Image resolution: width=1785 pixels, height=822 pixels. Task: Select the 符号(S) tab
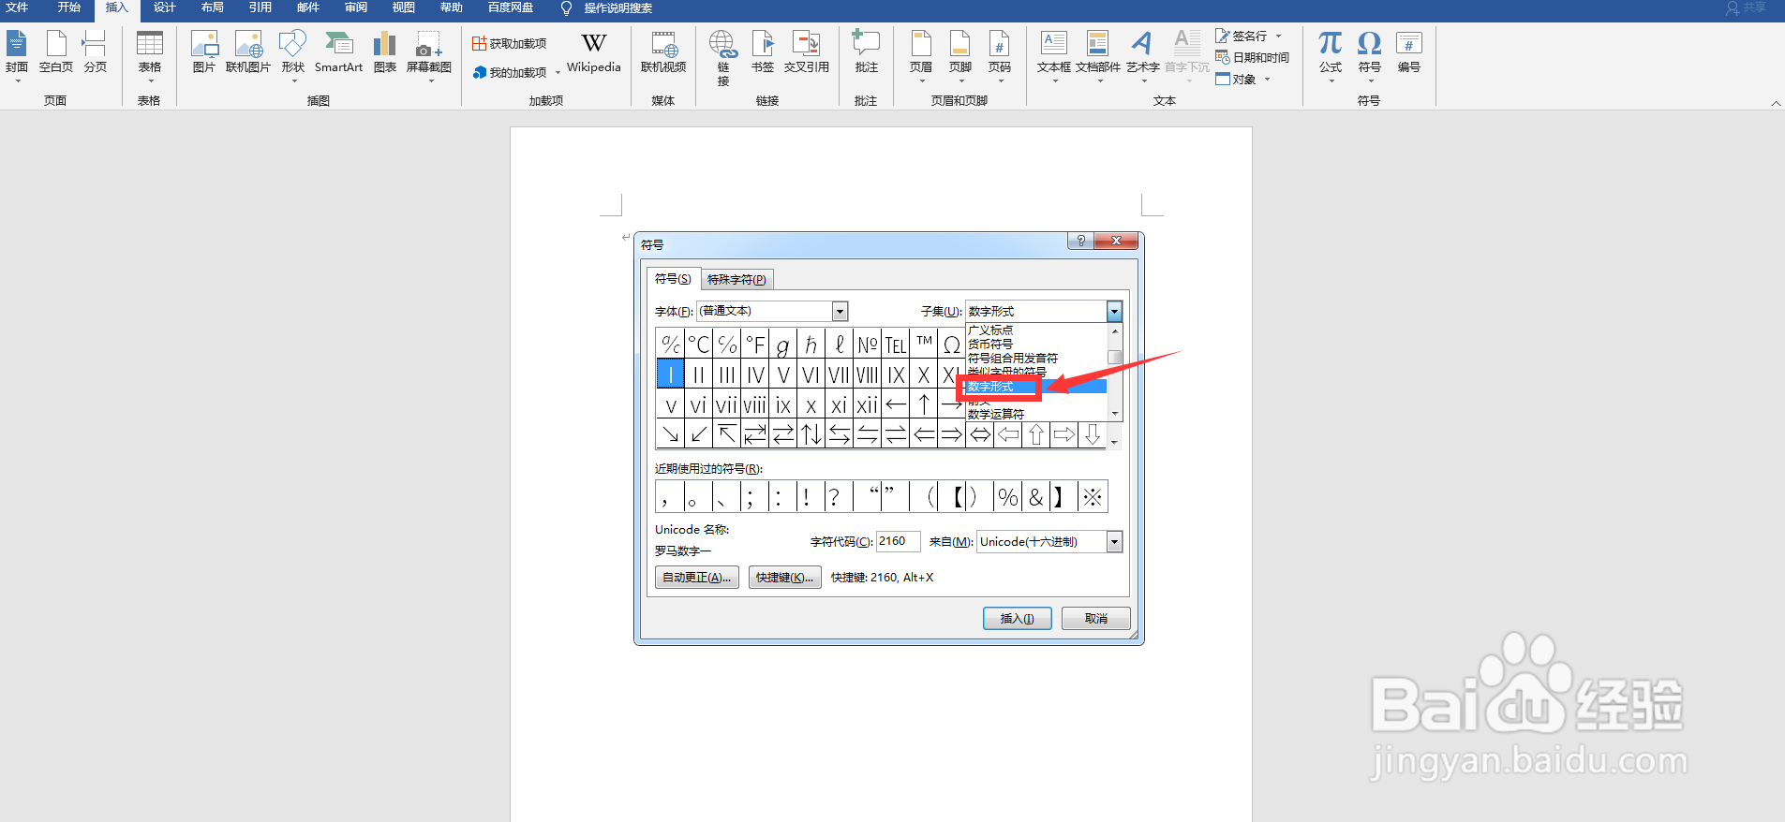pyautogui.click(x=673, y=278)
